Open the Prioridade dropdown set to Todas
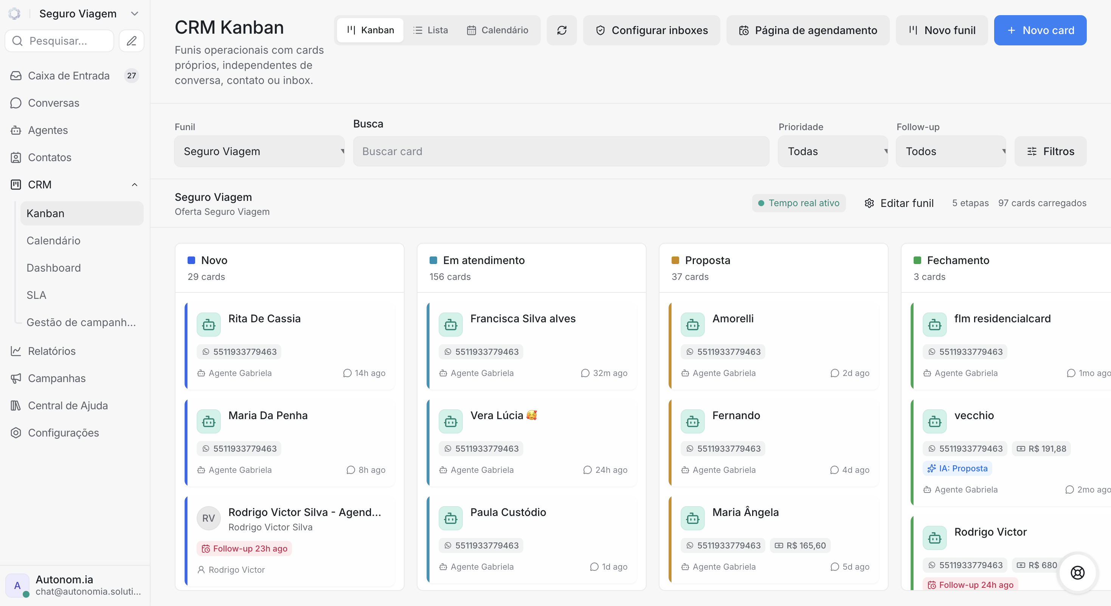The height and width of the screenshot is (606, 1111). click(x=832, y=151)
